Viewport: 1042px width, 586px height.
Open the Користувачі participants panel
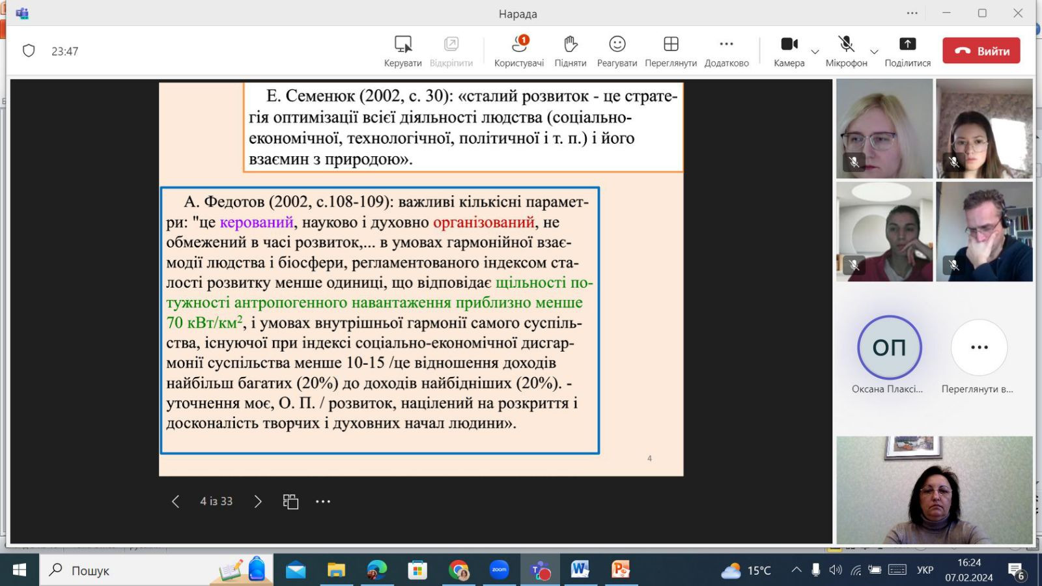pyautogui.click(x=518, y=51)
